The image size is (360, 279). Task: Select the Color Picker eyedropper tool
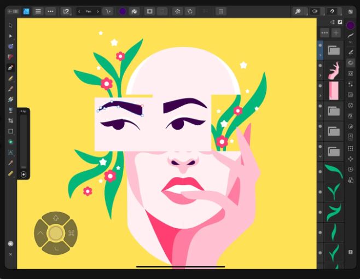coord(10,163)
